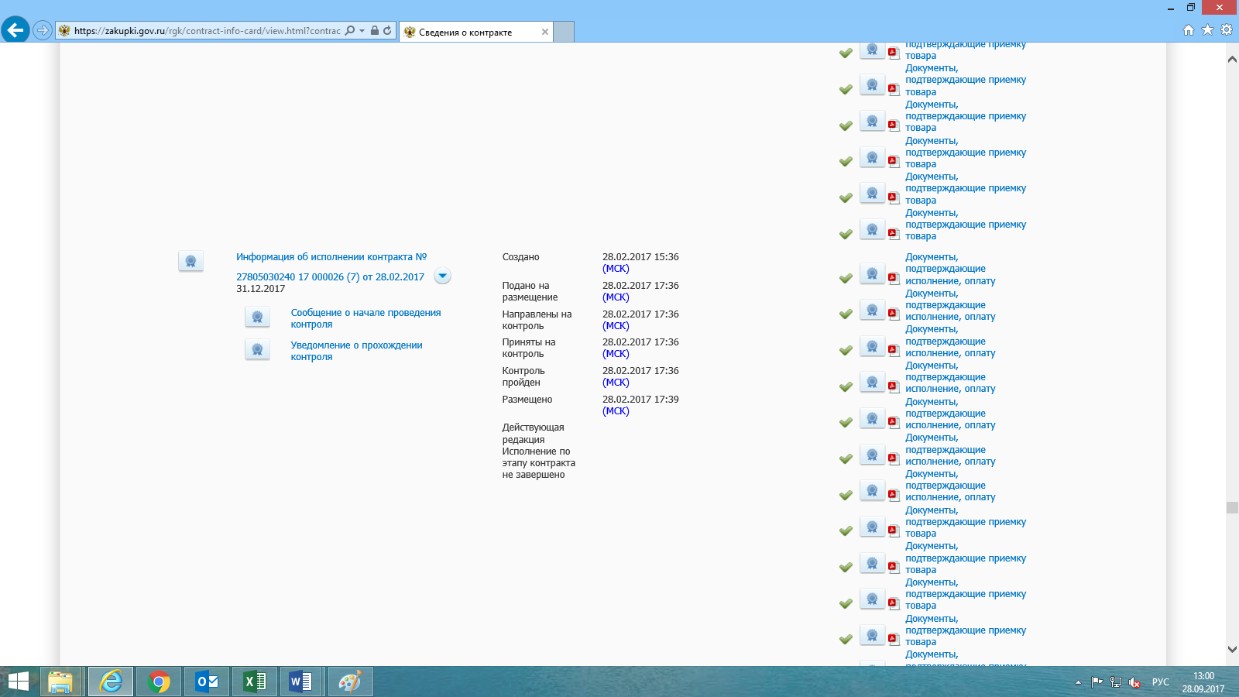
Task: Click the 'Создано' label
Action: point(520,257)
